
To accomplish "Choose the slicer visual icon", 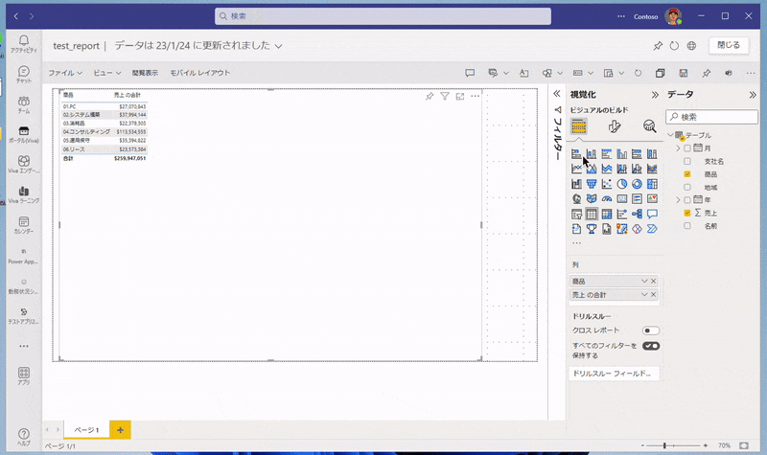I will tap(576, 214).
